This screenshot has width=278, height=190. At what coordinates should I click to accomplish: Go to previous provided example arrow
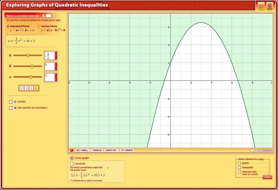pyautogui.click(x=44, y=16)
